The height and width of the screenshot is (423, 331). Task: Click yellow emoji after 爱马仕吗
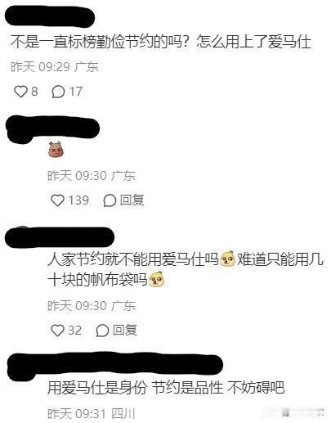pyautogui.click(x=228, y=259)
